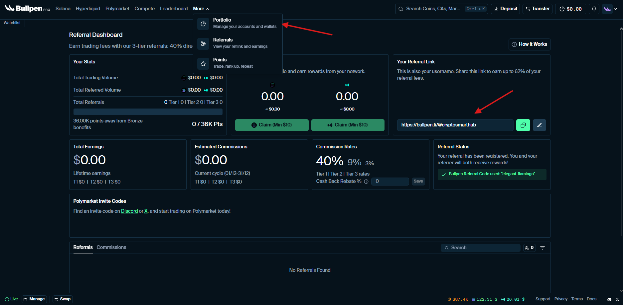Open Discord icon in footer
623x305 pixels.
click(x=609, y=299)
